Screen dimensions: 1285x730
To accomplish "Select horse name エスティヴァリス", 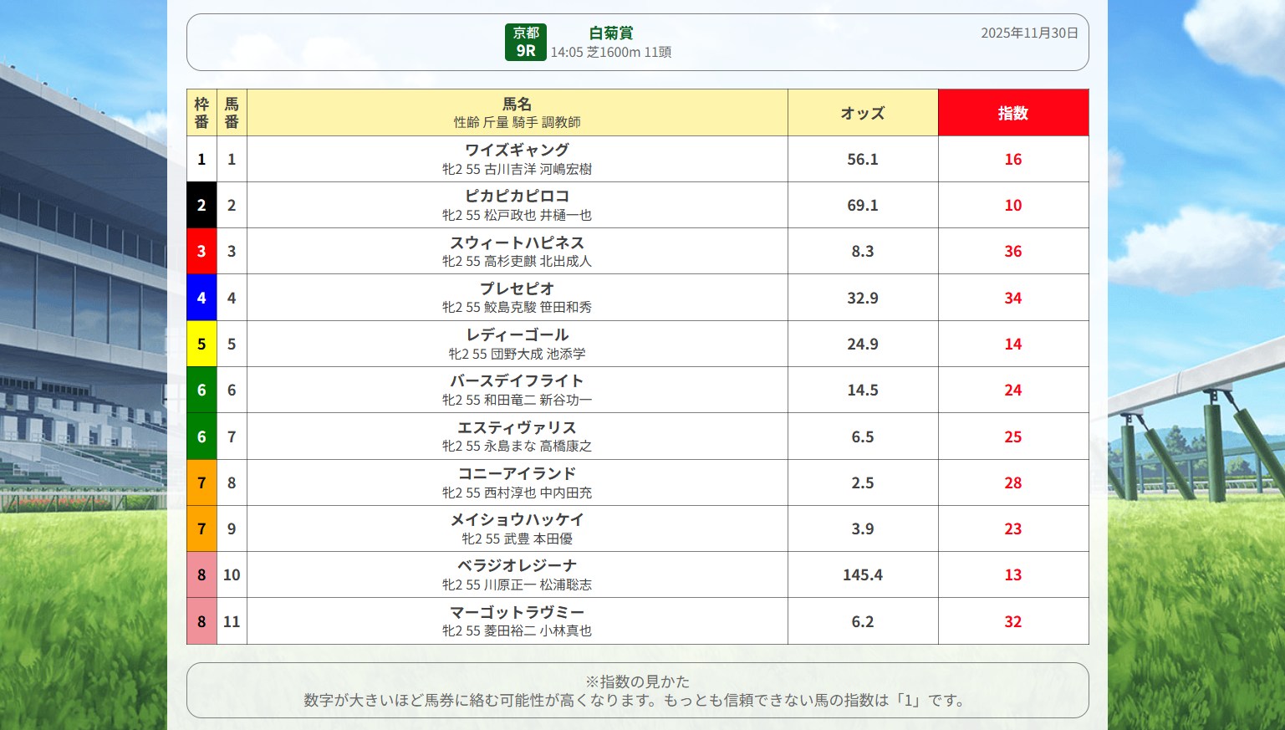I will tap(517, 427).
